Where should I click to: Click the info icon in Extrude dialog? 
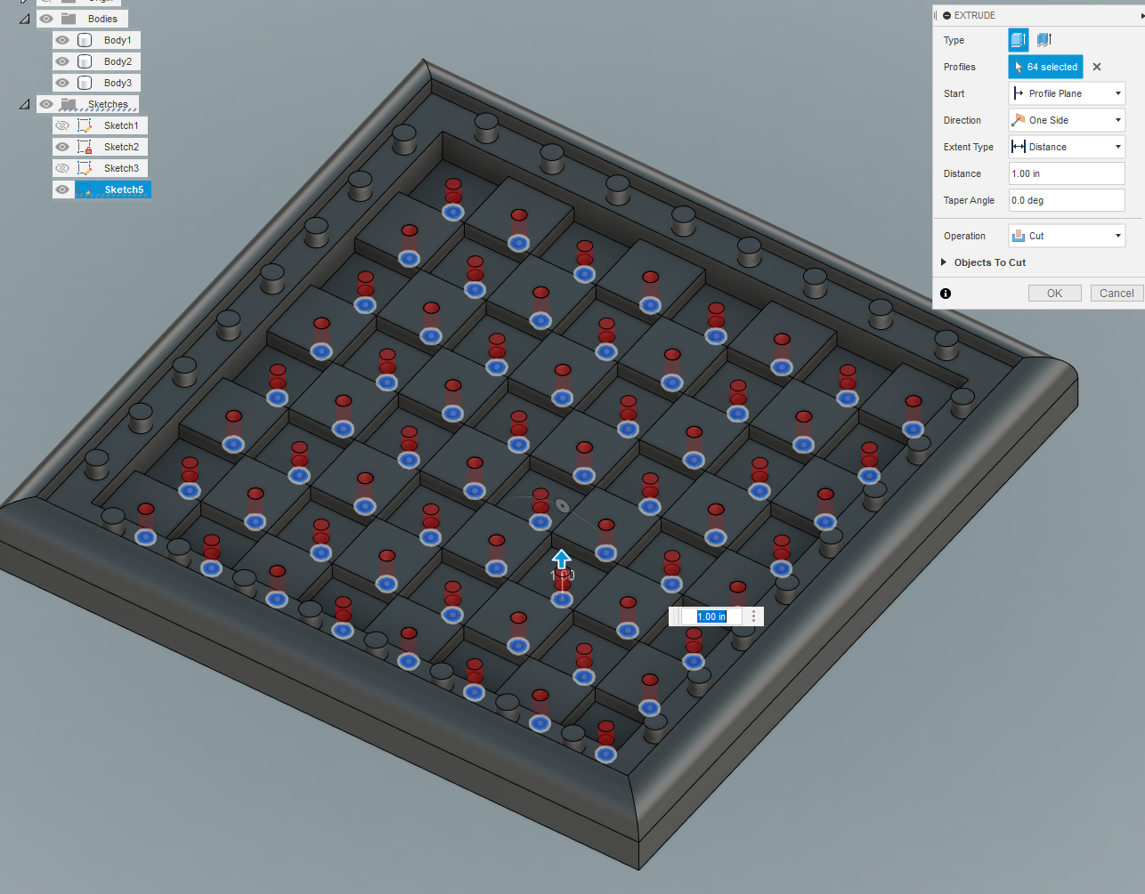pyautogui.click(x=946, y=294)
